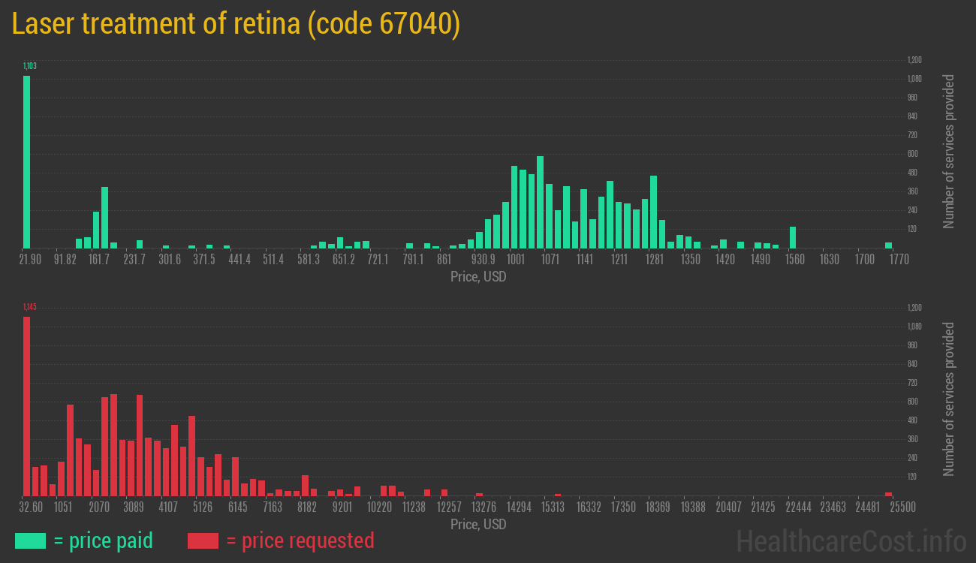Click the last red bar near 25500
This screenshot has height=563, width=976.
(x=888, y=493)
